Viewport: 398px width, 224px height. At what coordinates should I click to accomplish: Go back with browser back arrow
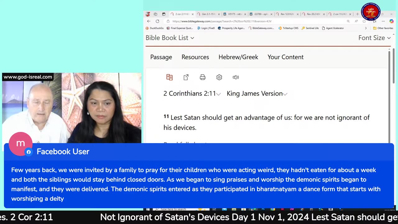pos(149,21)
